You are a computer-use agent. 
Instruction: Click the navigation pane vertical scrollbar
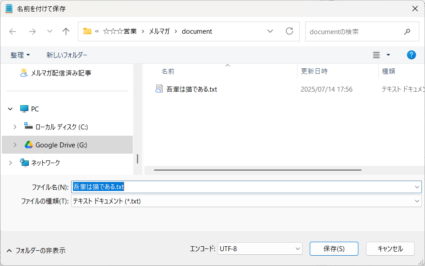pos(137,159)
